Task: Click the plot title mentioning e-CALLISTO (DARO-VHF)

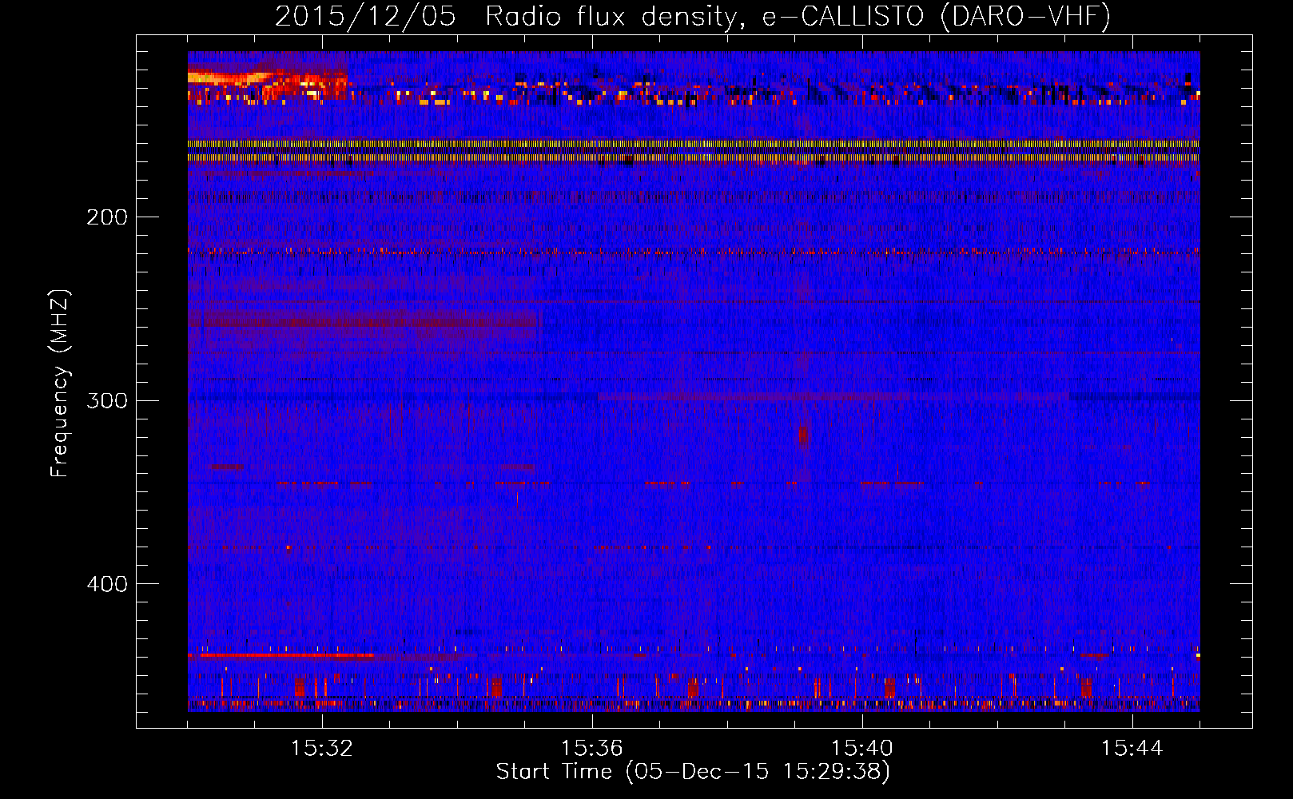Action: (x=693, y=17)
